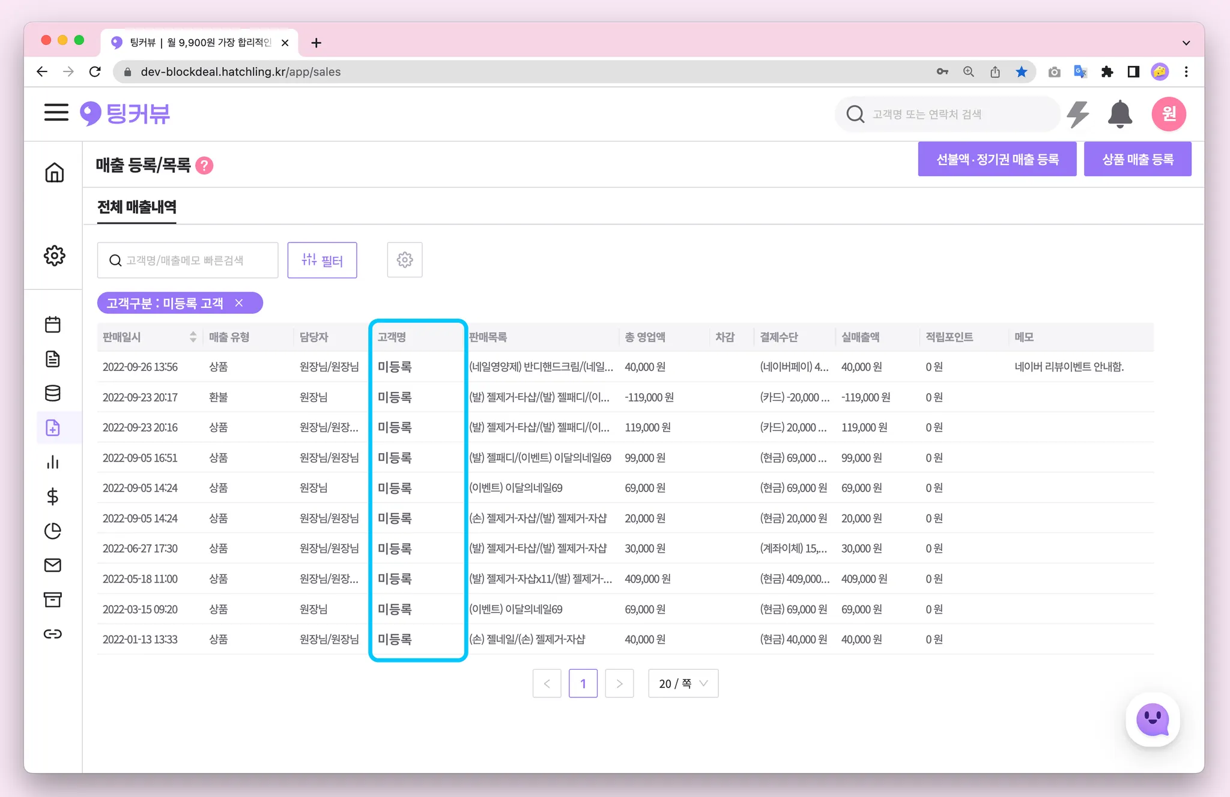Open the 필터 filter options button
Viewport: 1230px width, 797px height.
point(322,260)
